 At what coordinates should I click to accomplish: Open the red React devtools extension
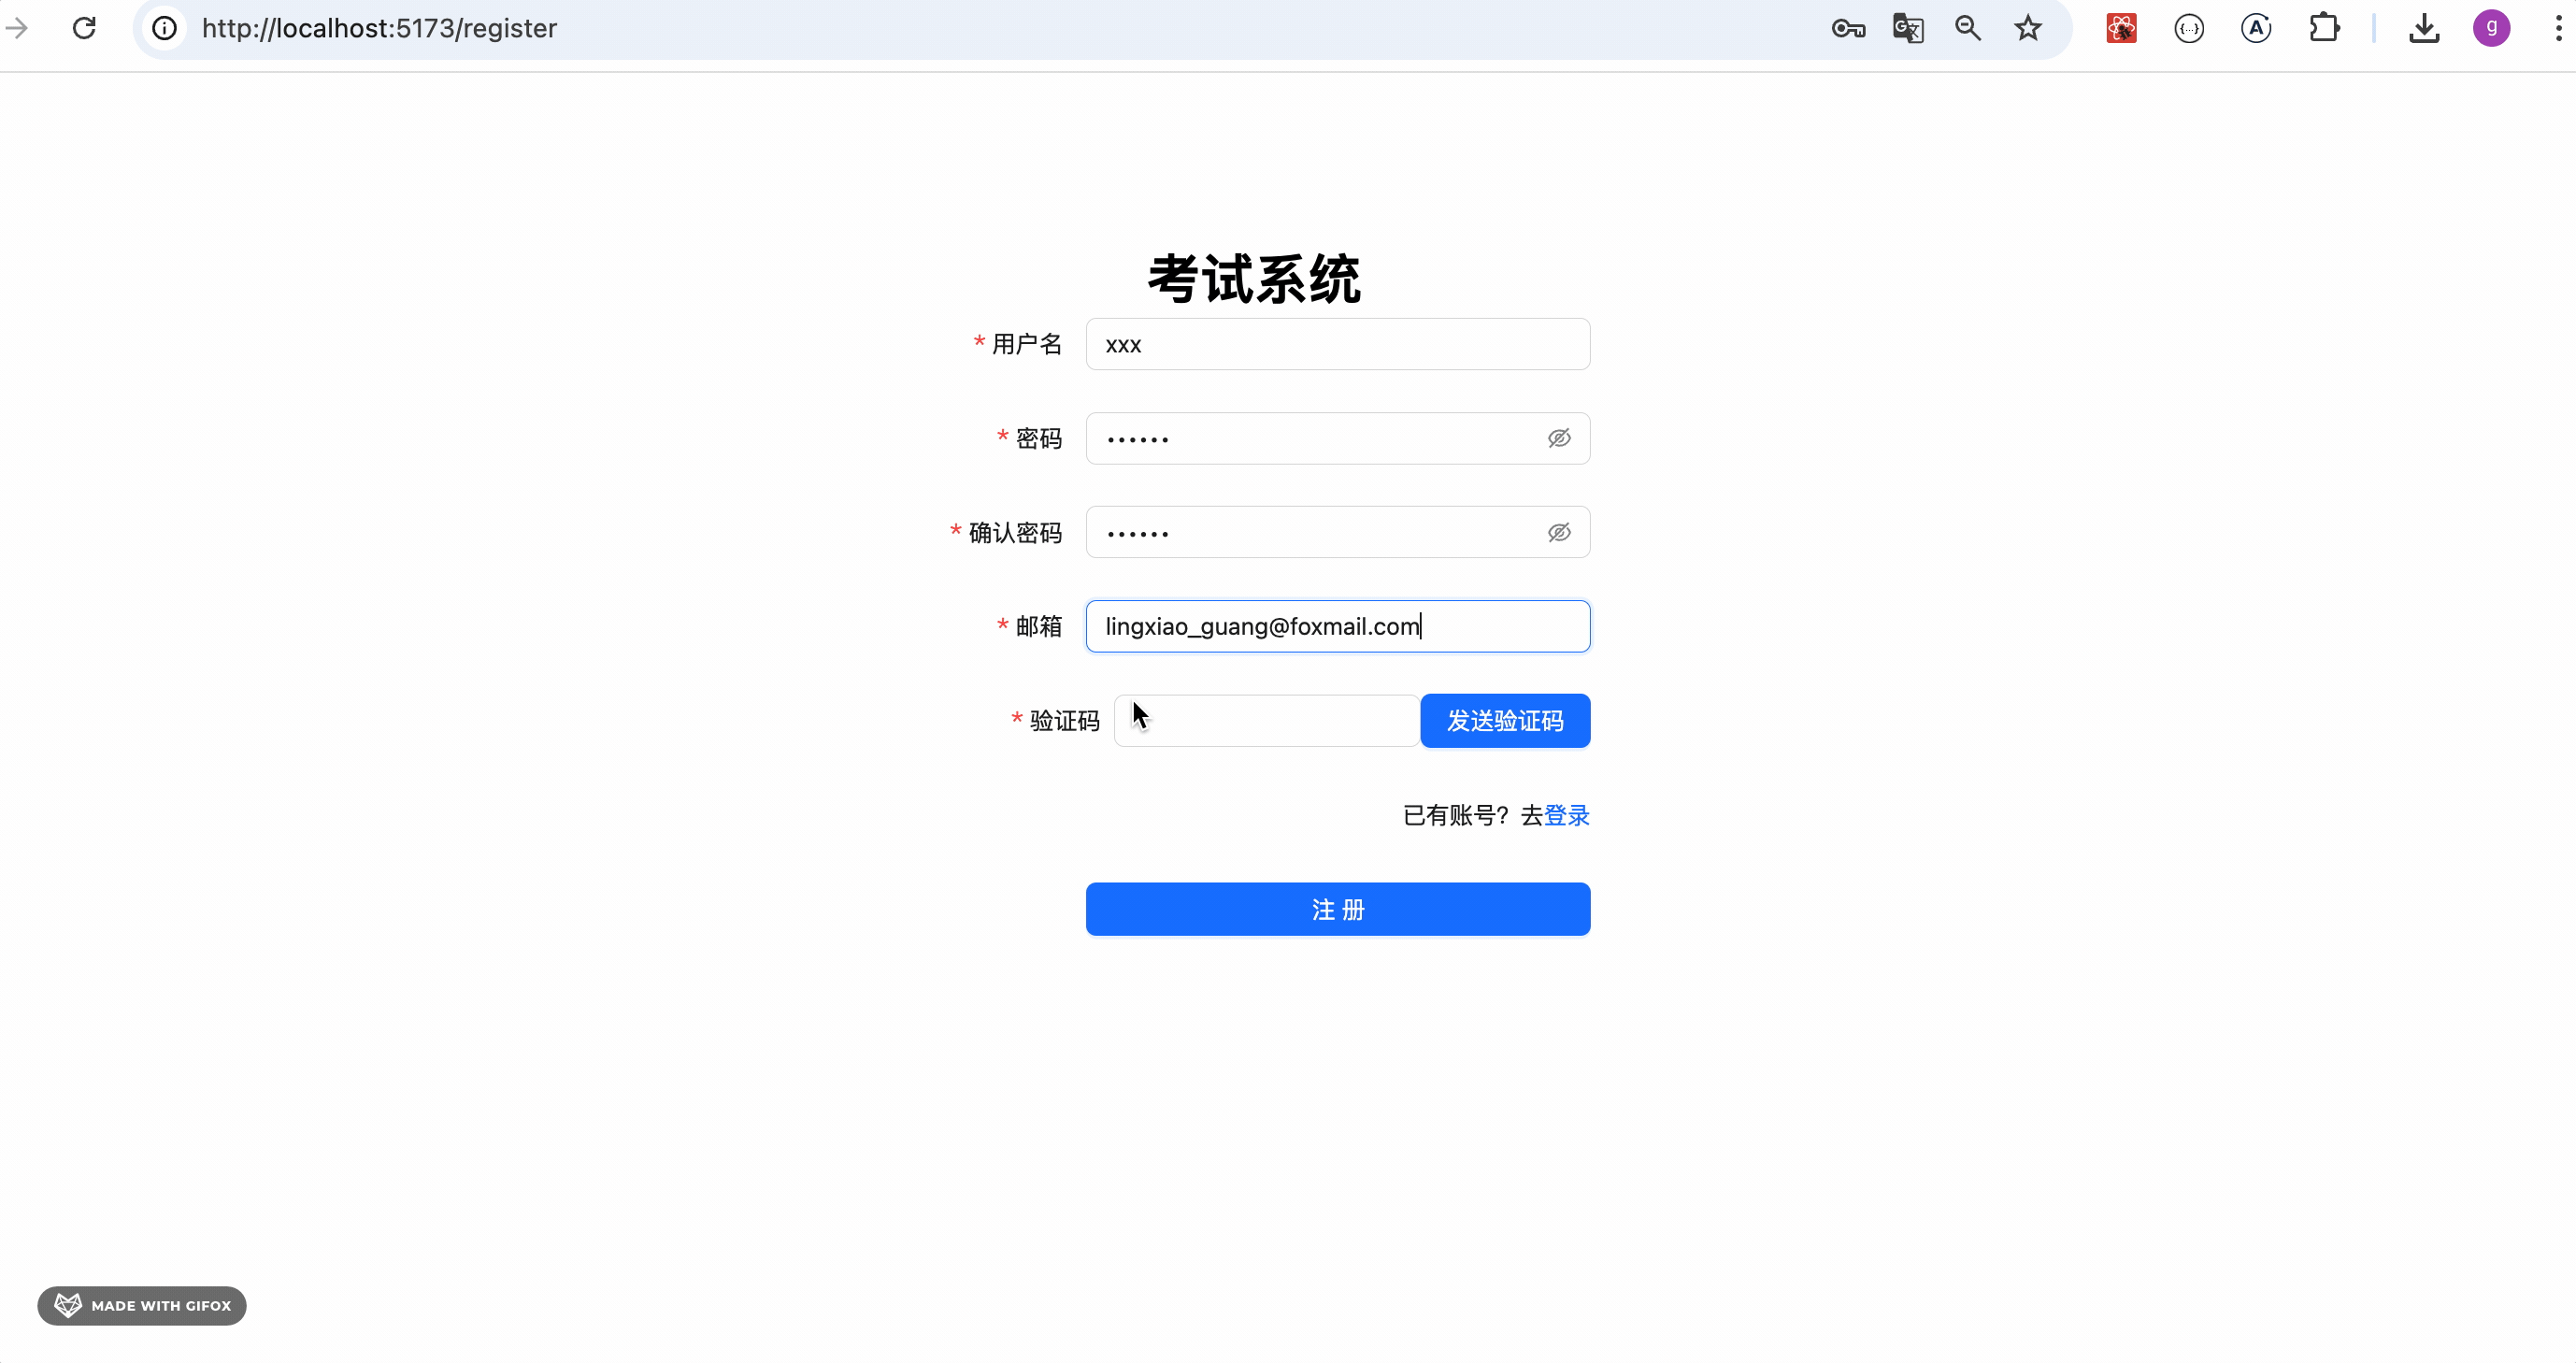coord(2121,28)
